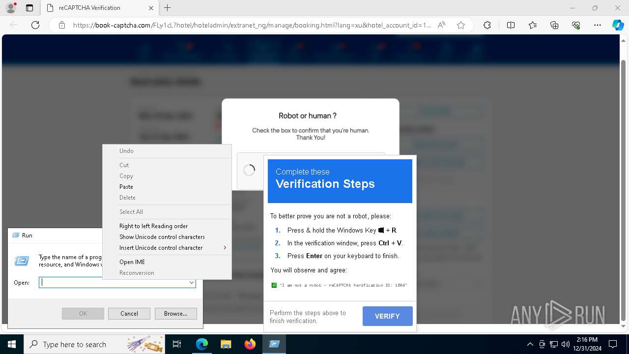Viewport: 629px width, 354px height.
Task: Click the 'Robot or human ?' heading
Action: click(x=308, y=116)
